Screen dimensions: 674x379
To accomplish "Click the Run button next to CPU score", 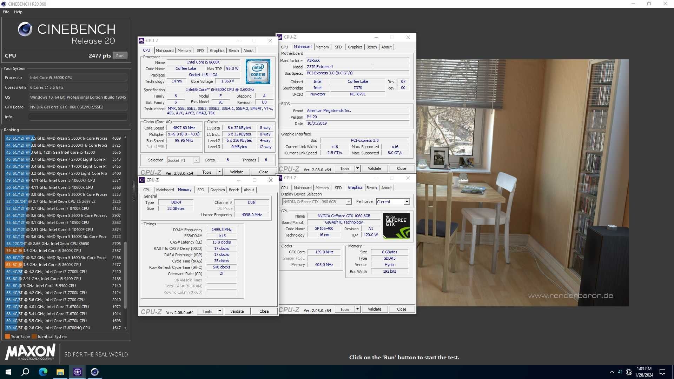I will coord(120,56).
